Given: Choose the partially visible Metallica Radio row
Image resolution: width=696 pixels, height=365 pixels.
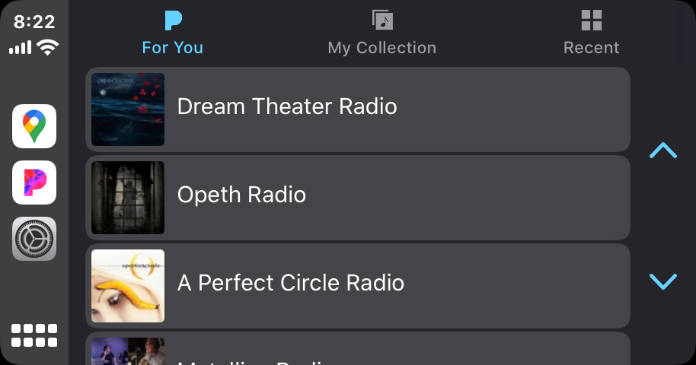Looking at the screenshot, I should click(358, 351).
